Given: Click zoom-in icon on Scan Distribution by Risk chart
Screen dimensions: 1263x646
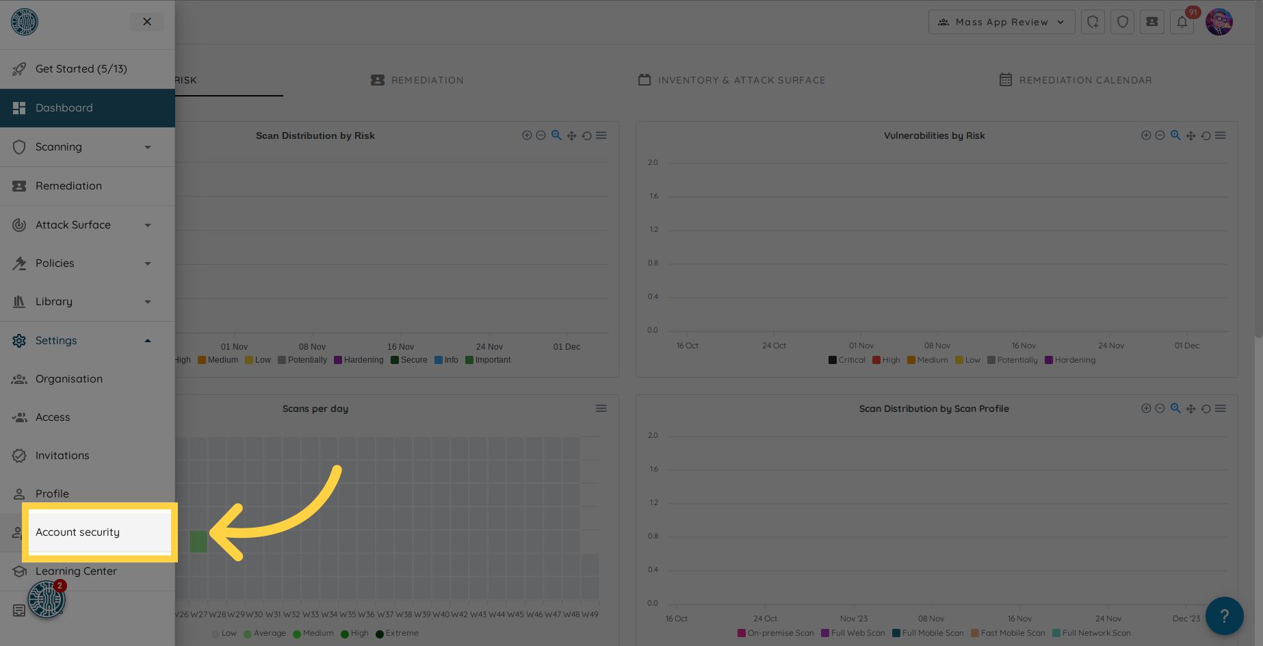Looking at the screenshot, I should (x=527, y=135).
